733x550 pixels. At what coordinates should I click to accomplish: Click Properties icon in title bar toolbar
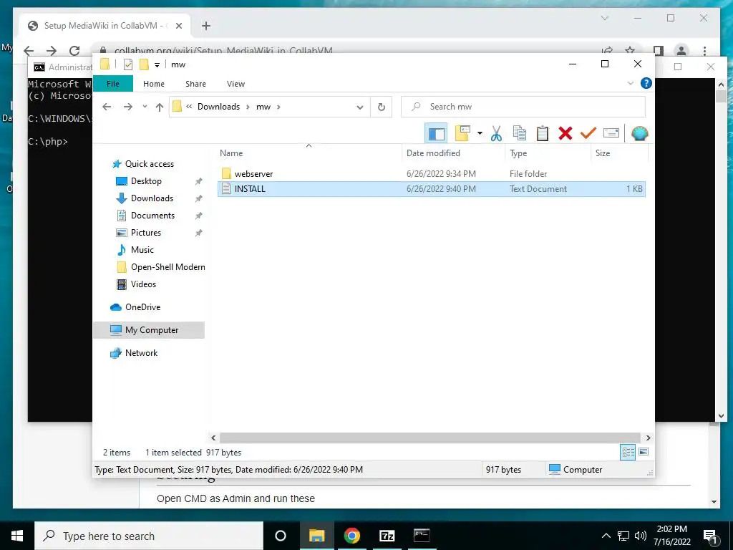(127, 64)
